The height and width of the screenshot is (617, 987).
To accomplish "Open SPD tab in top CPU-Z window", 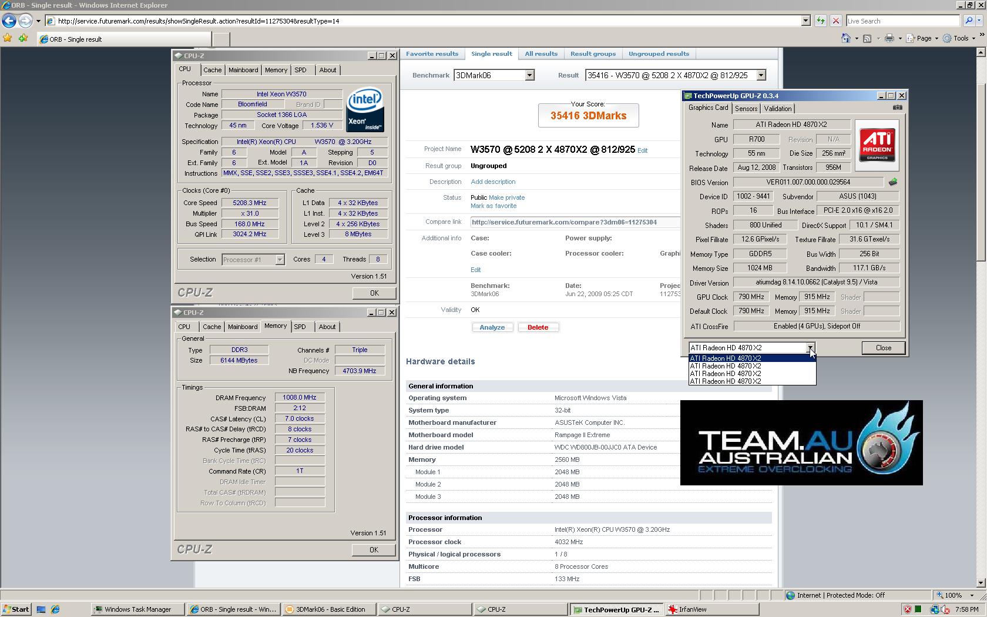I will click(x=300, y=70).
